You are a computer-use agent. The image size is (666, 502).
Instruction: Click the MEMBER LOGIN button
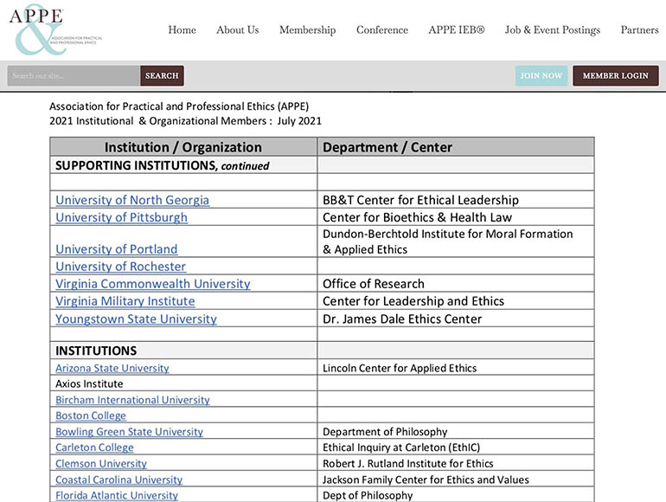click(616, 75)
